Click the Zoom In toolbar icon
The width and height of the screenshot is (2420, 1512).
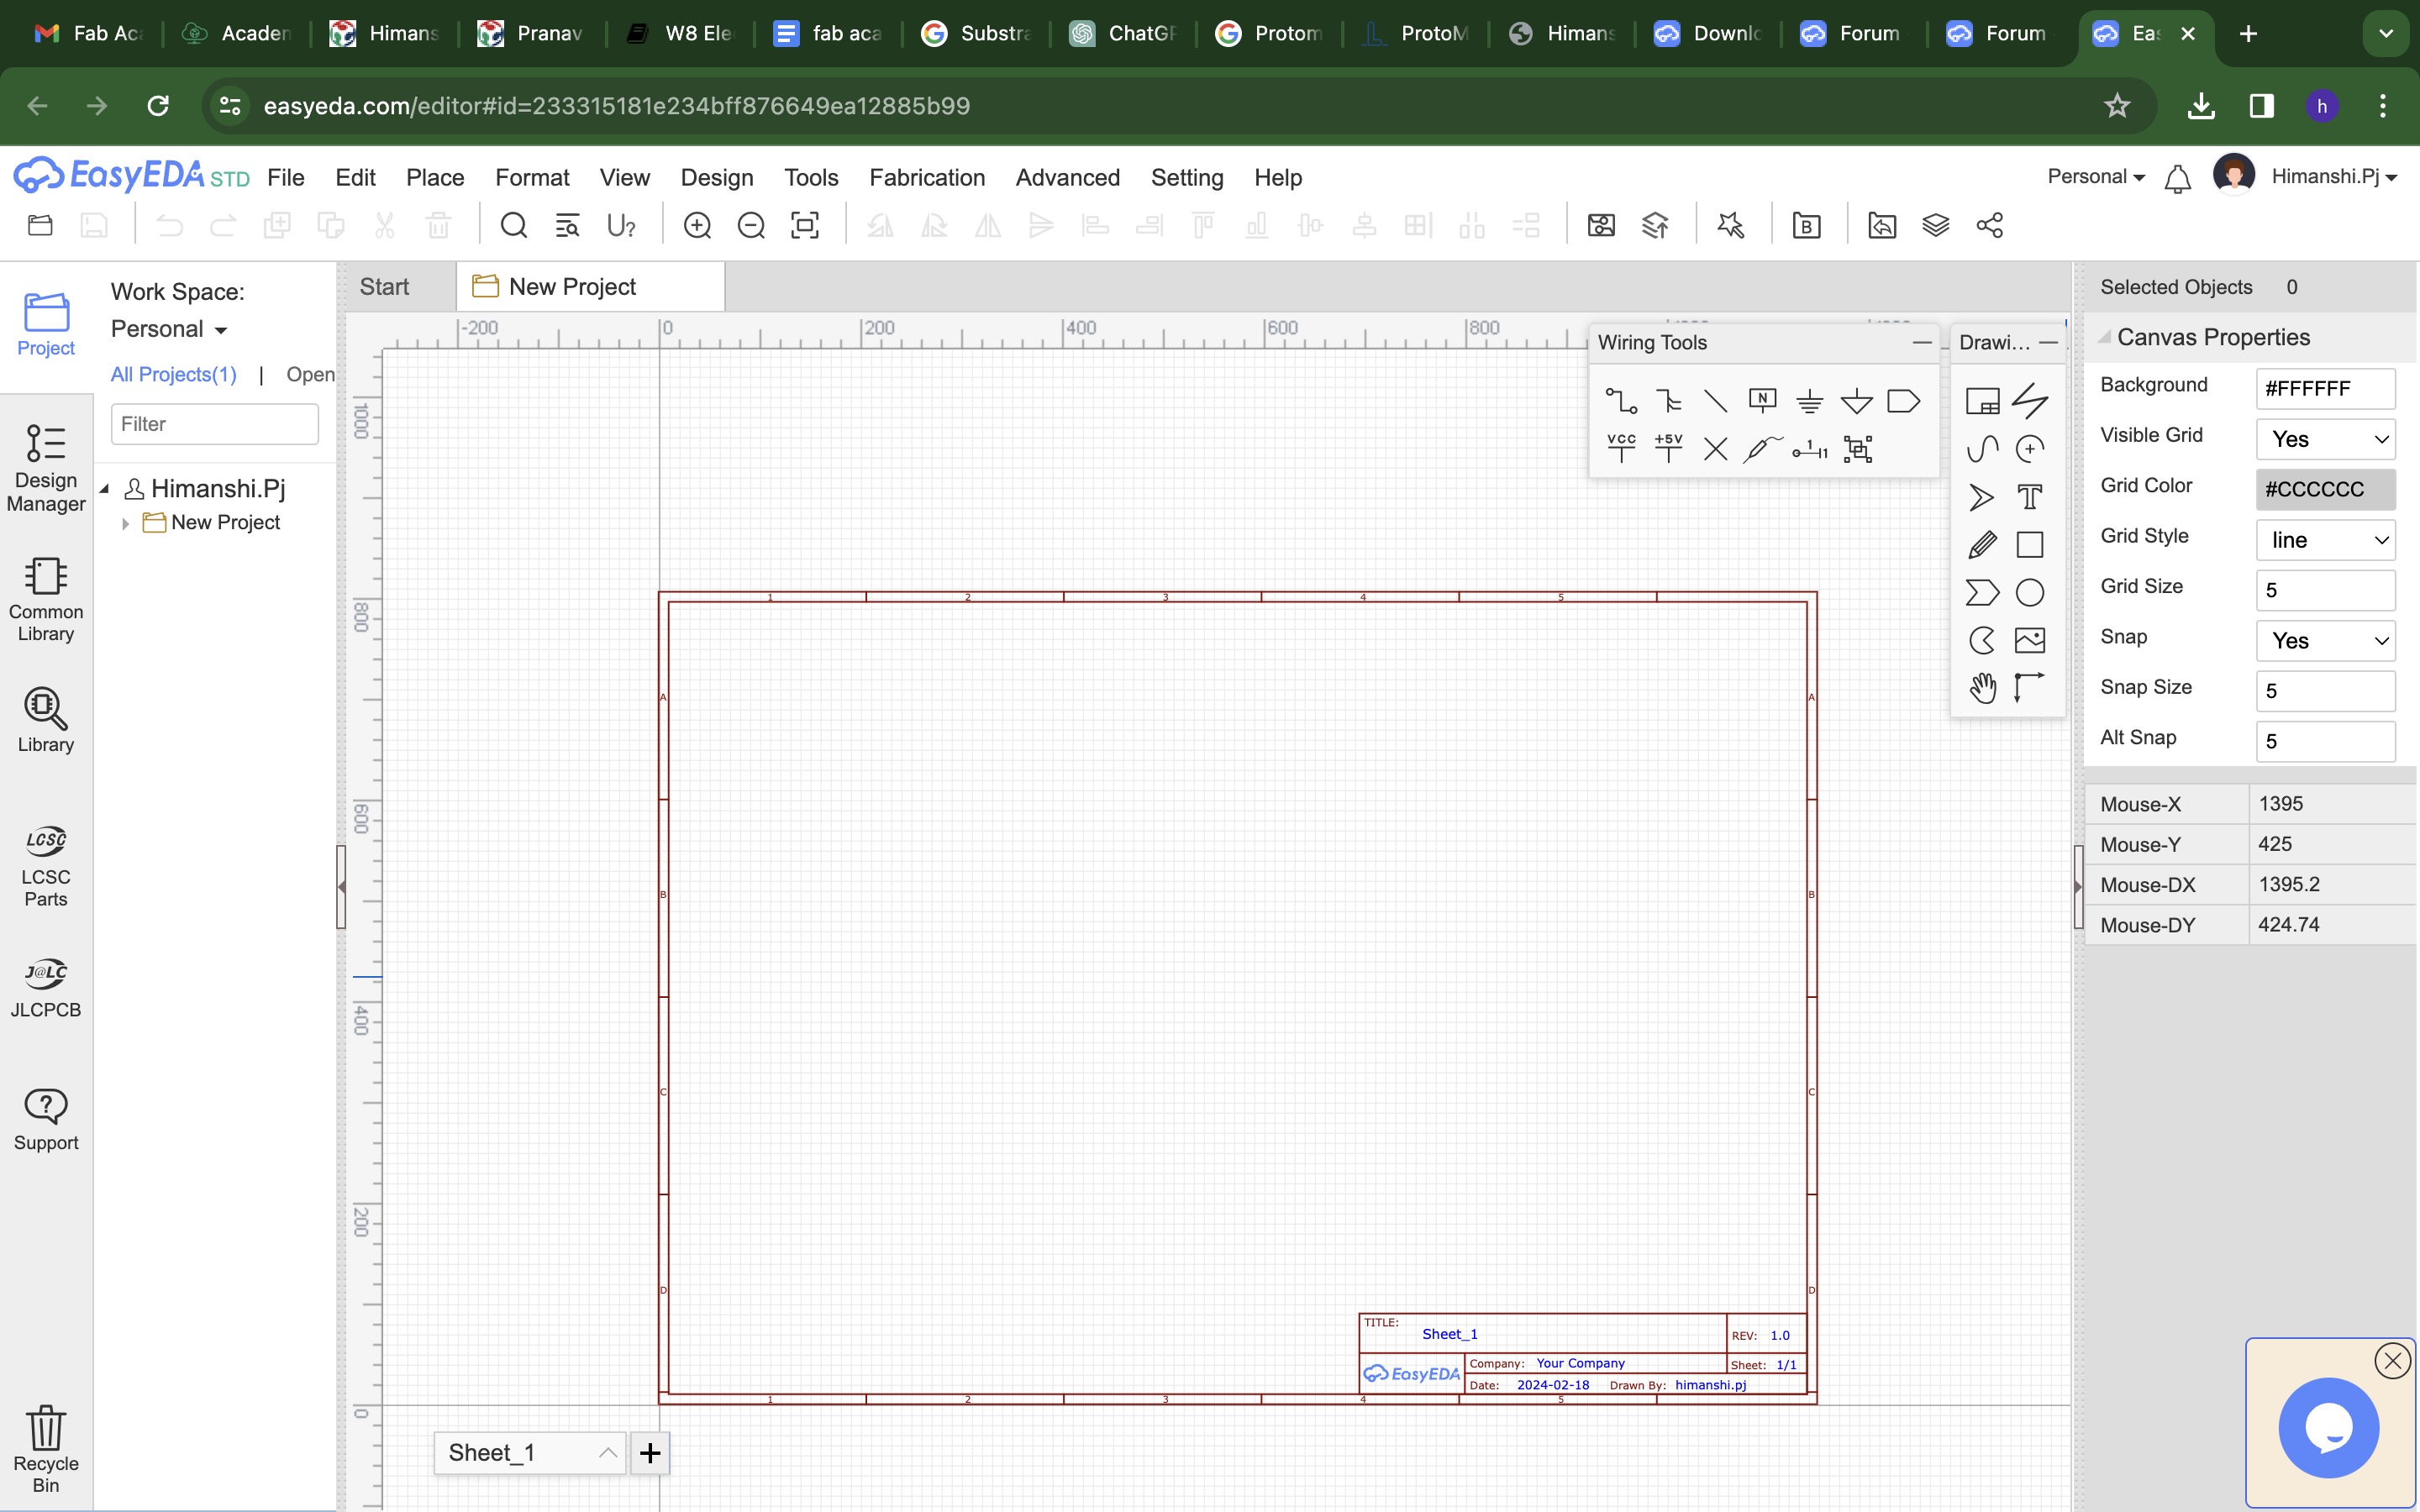697,226
